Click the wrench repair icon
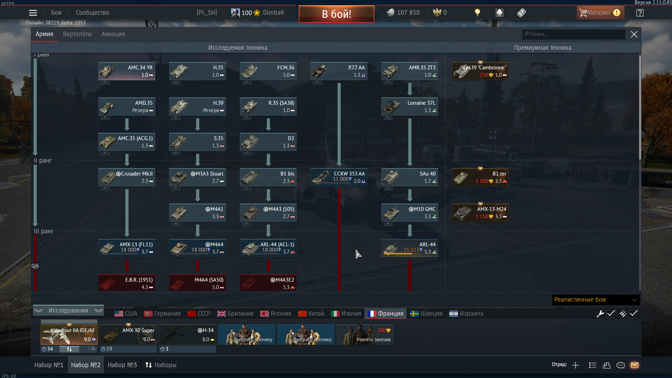This screenshot has width=672, height=378. (600, 314)
